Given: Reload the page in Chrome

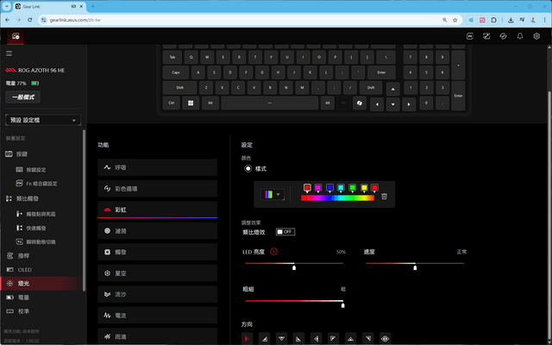Looking at the screenshot, I should pyautogui.click(x=30, y=20).
